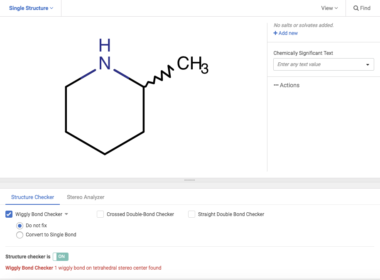Enable the Straight Double Bond Checker
Viewport: 380px width, 280px height.
pos(191,214)
